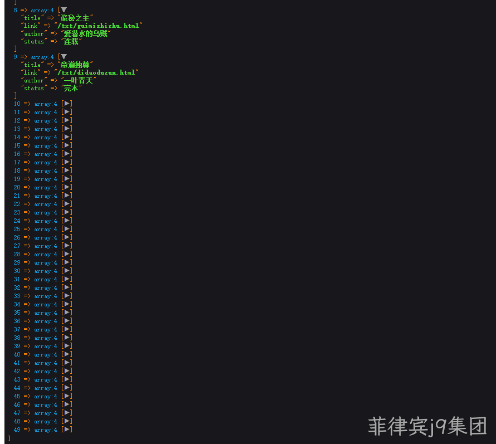Image resolution: width=496 pixels, height=444 pixels.
Task: Select the /txt/guimizhizhu.html link value
Action: tap(99, 26)
